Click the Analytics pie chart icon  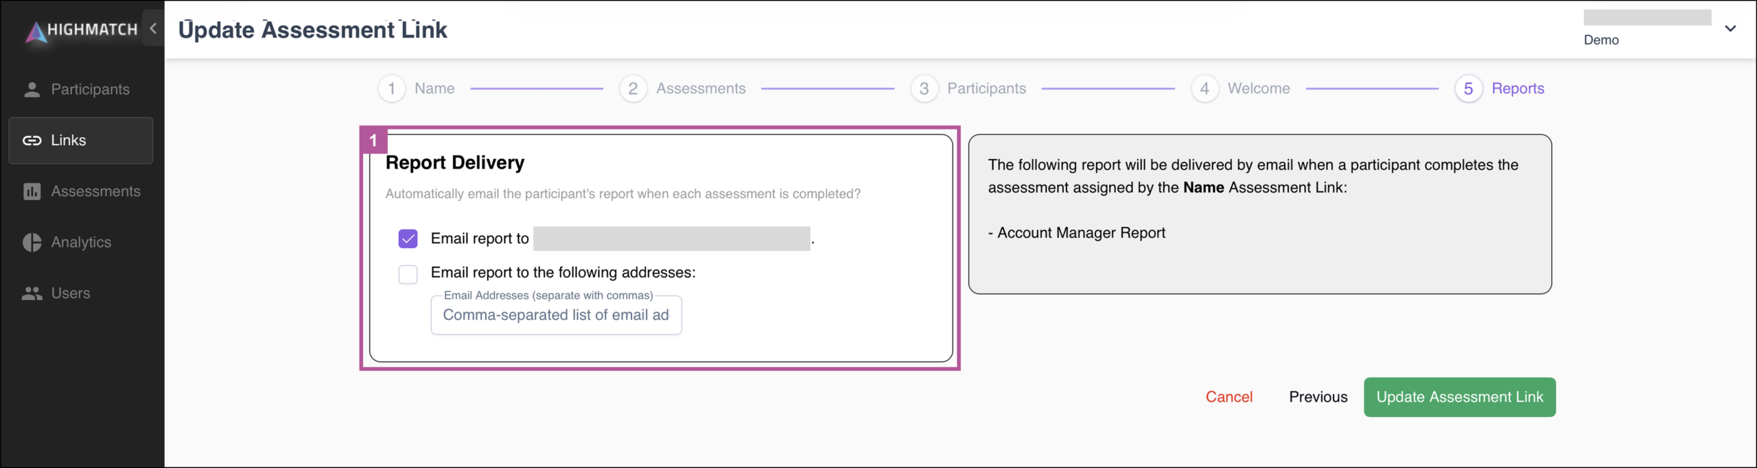32,242
